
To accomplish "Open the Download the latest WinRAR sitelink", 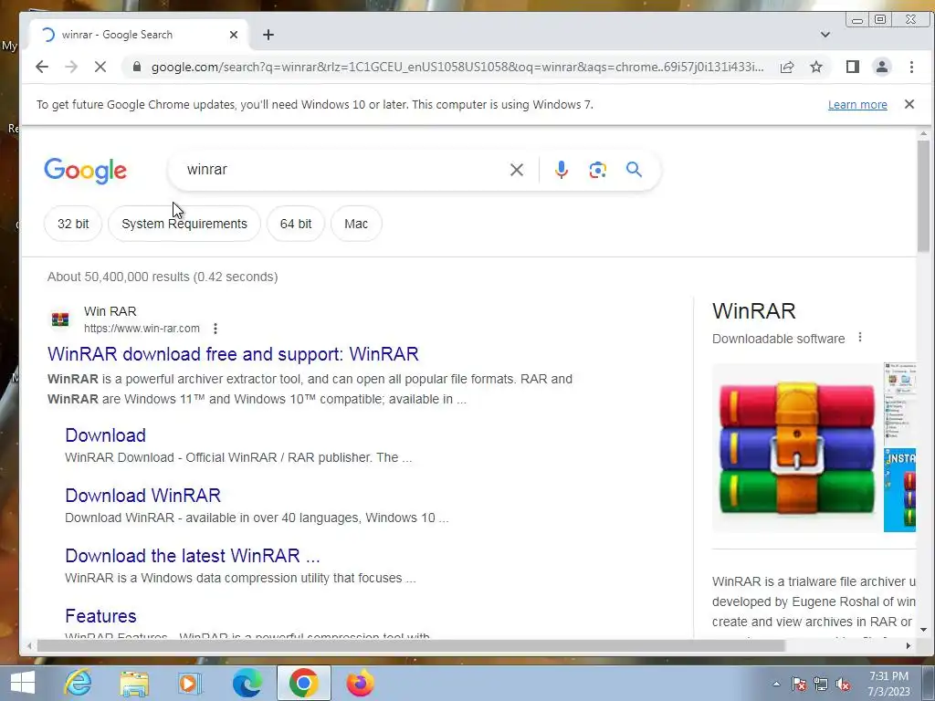I will pos(193,556).
